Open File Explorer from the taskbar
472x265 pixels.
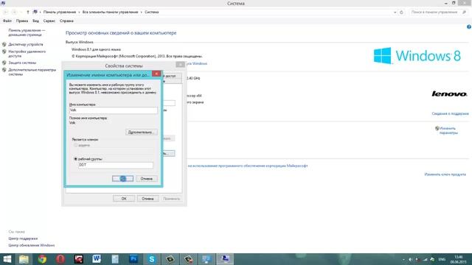[x=24, y=259]
